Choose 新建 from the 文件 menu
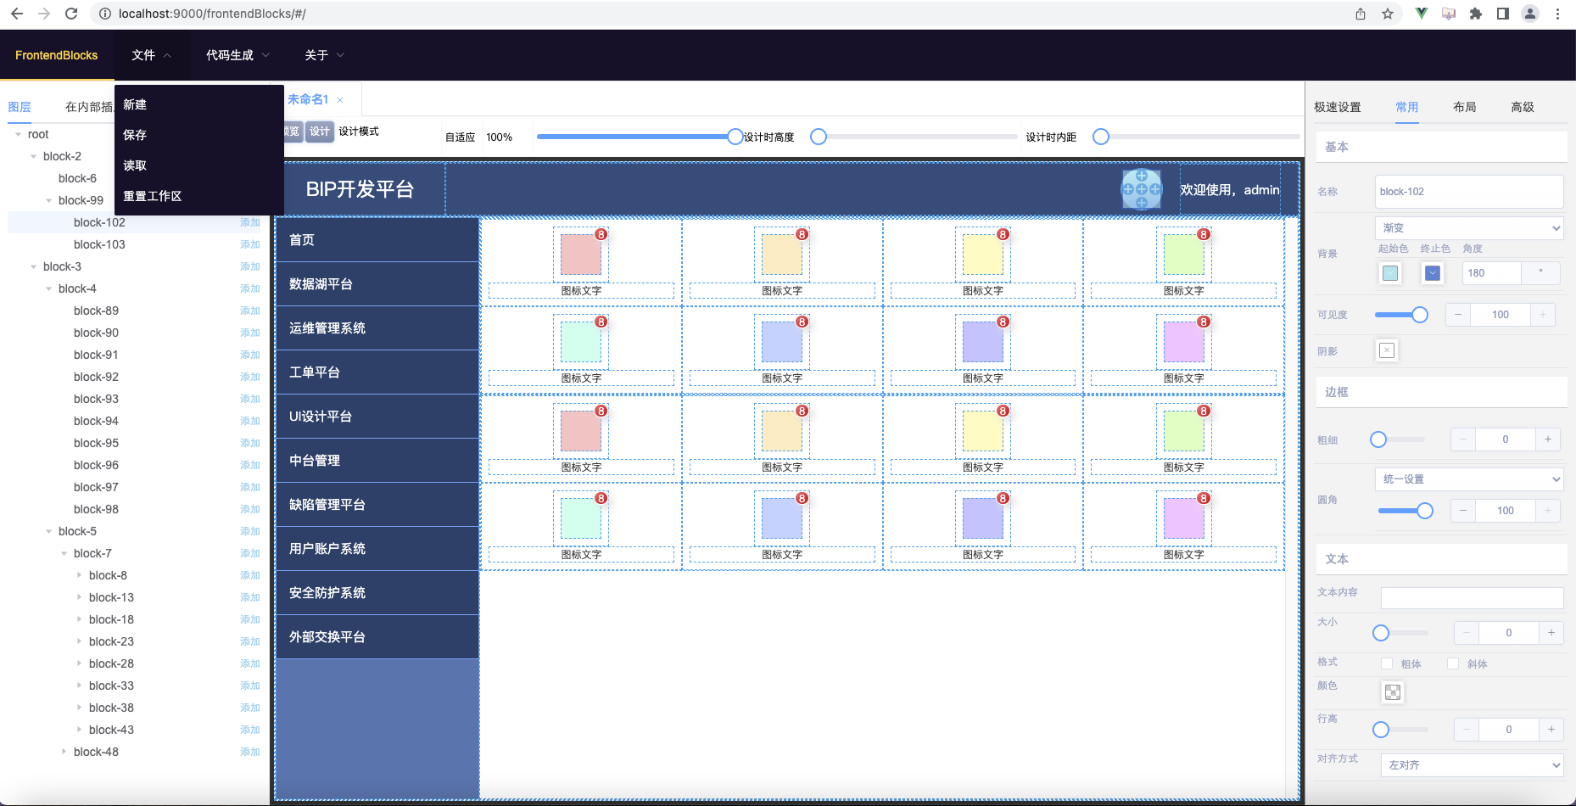The height and width of the screenshot is (806, 1576). coord(199,104)
